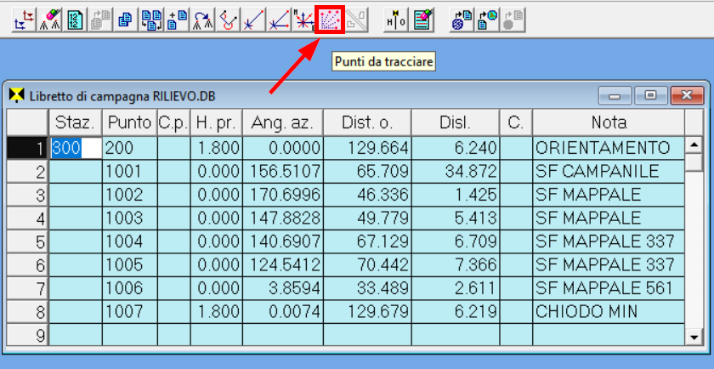Click the eraser over tripods icon

click(49, 20)
